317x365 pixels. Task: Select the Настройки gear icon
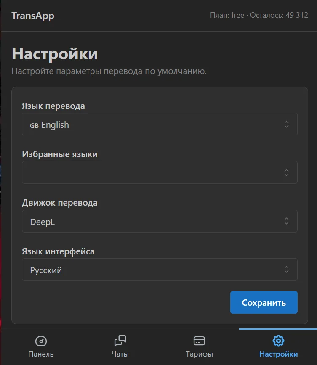coord(278,341)
